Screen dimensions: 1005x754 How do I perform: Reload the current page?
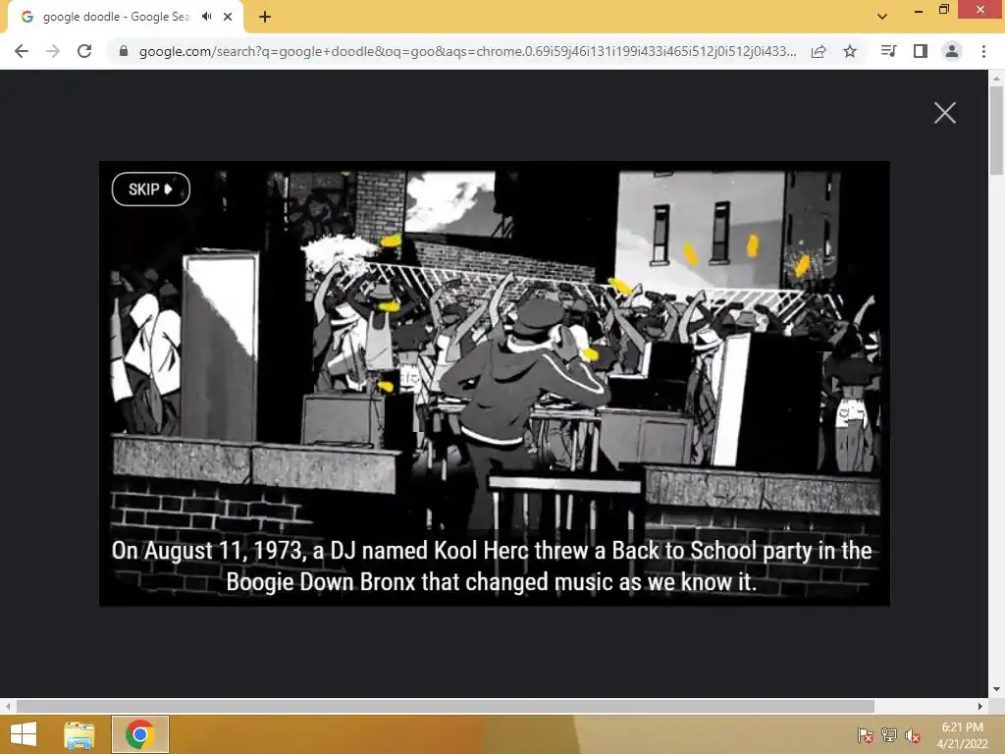point(84,51)
